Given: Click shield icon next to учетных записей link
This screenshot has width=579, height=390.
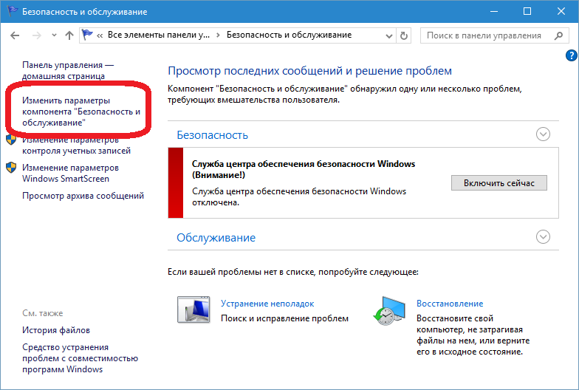Looking at the screenshot, I should [11, 139].
